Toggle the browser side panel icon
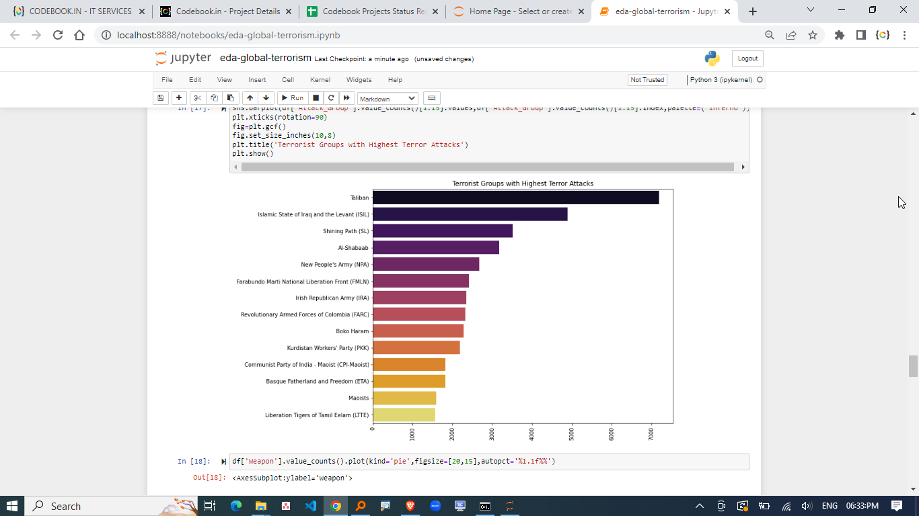The width and height of the screenshot is (919, 516). [860, 35]
